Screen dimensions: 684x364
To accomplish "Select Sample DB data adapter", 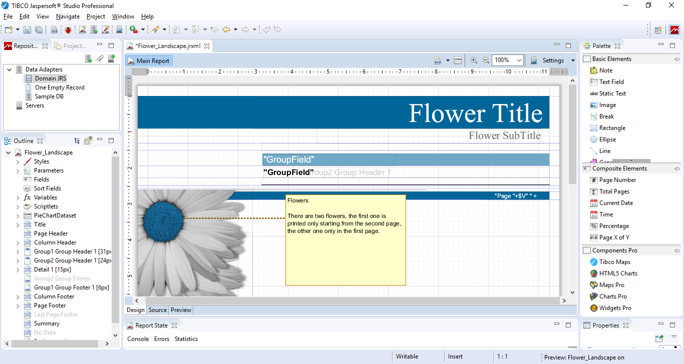I will click(44, 96).
